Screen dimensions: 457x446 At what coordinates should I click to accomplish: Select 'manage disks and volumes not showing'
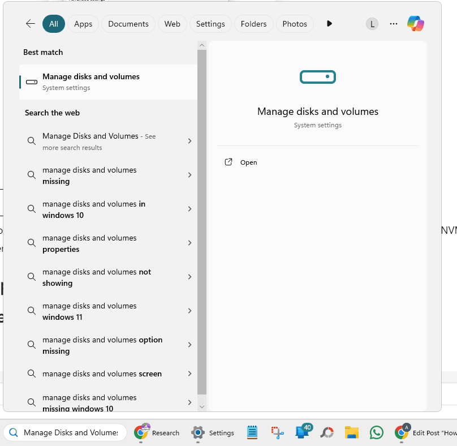point(108,277)
